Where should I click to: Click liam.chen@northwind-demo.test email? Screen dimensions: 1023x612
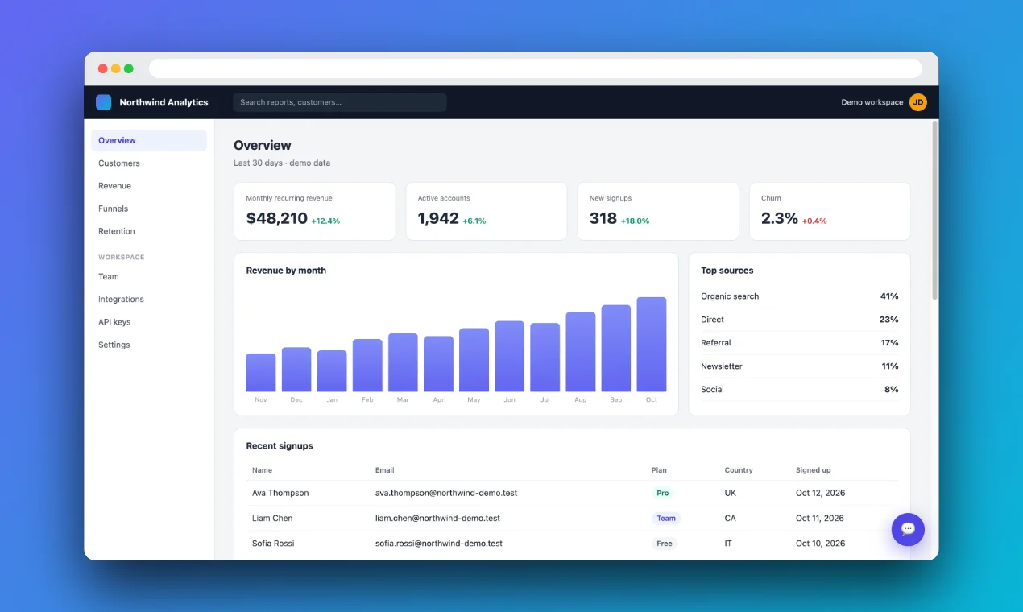click(x=437, y=518)
